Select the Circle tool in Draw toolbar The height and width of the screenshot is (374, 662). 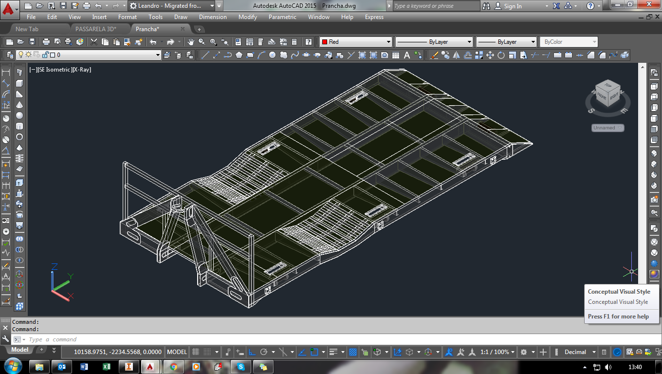point(273,55)
